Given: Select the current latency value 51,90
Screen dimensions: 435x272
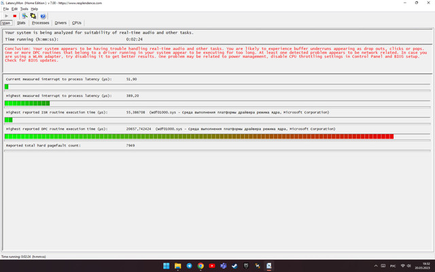Looking at the screenshot, I should (x=131, y=79).
